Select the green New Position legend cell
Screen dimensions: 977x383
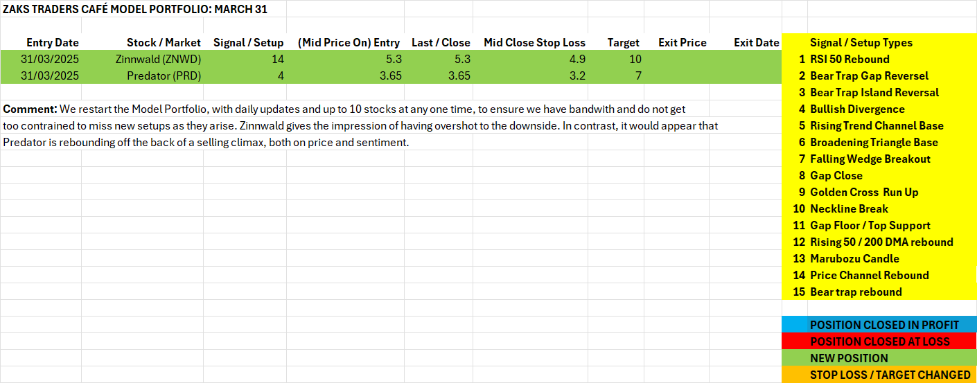(x=849, y=358)
